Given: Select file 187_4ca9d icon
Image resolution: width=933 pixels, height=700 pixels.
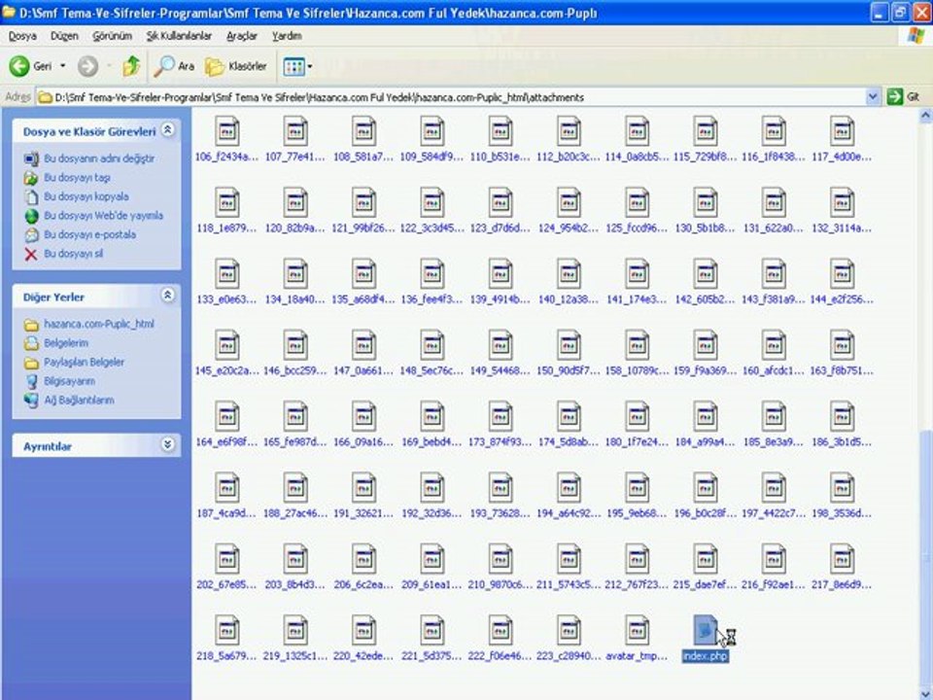Looking at the screenshot, I should pyautogui.click(x=226, y=487).
